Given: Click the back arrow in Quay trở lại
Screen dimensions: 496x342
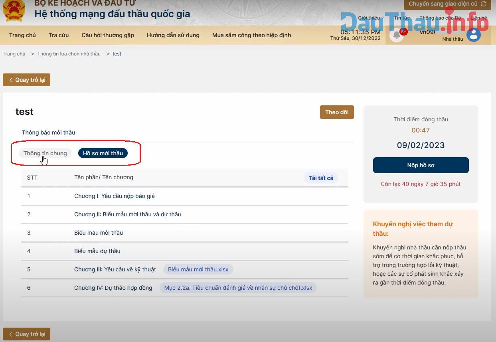Looking at the screenshot, I should point(11,80).
